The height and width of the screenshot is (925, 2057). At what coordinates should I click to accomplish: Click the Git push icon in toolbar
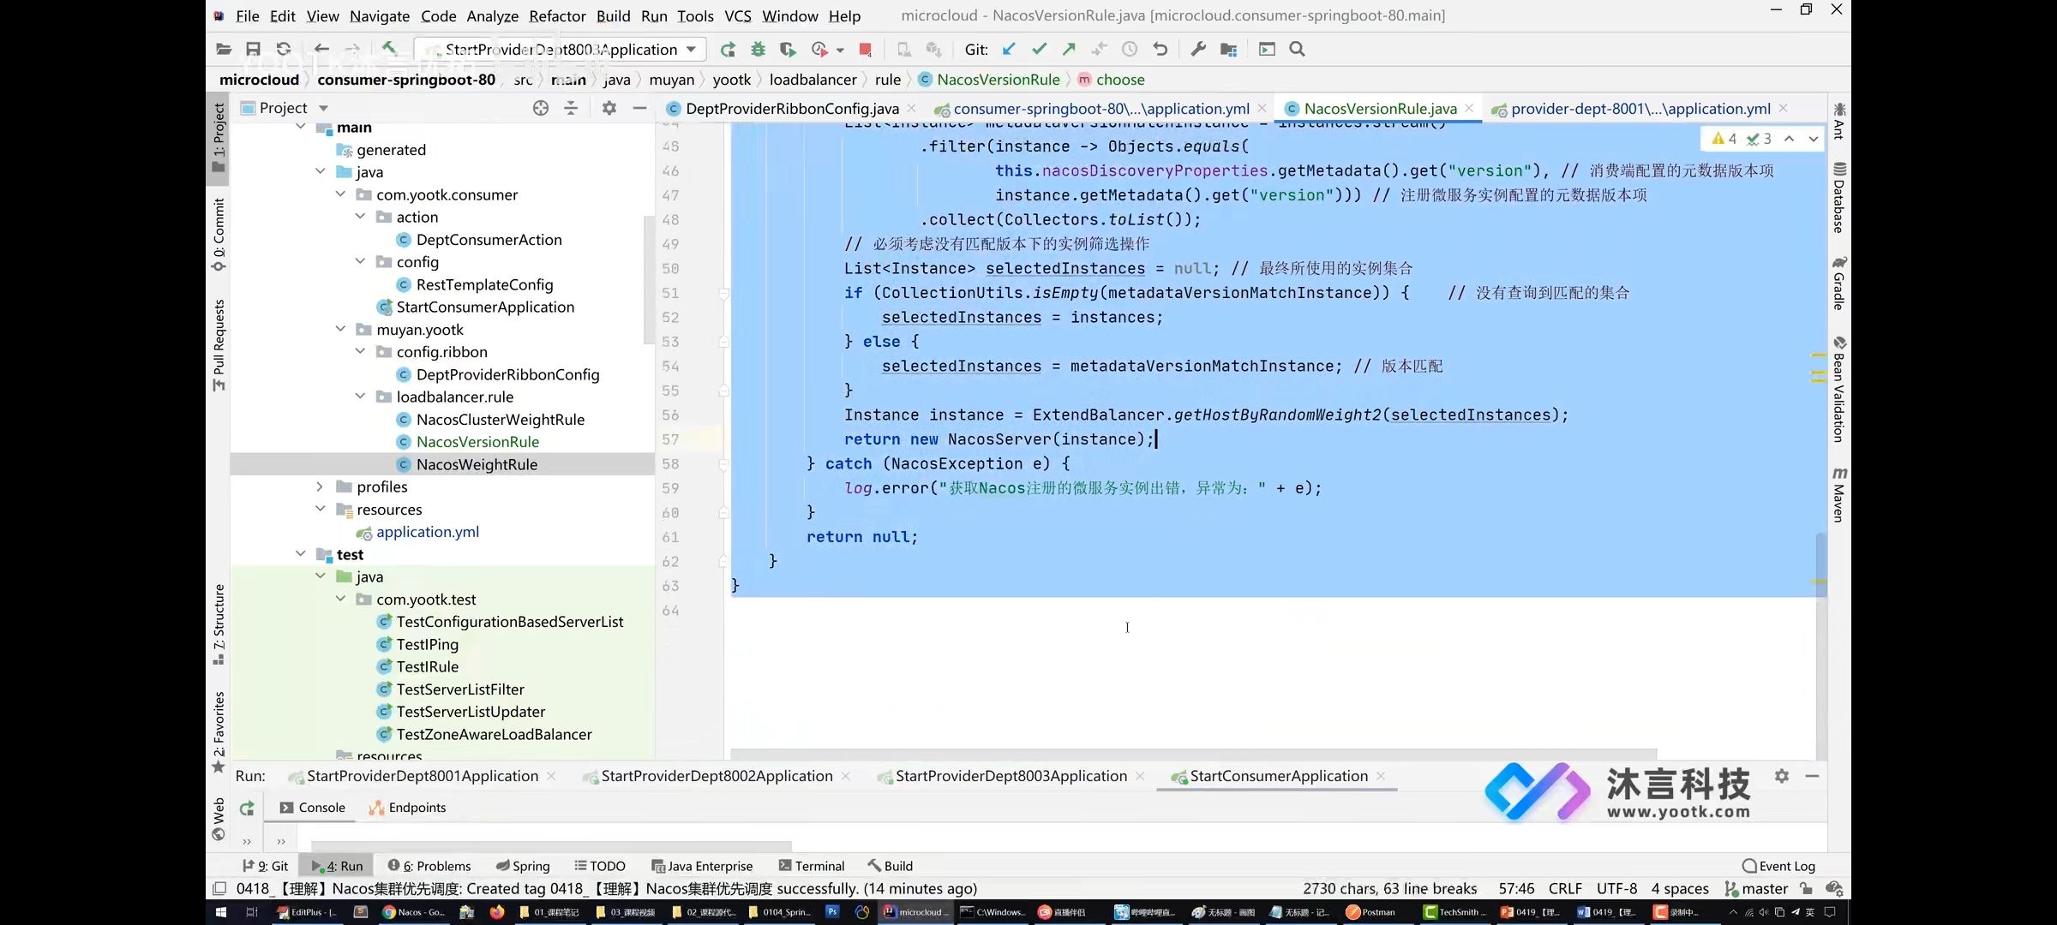(1069, 49)
